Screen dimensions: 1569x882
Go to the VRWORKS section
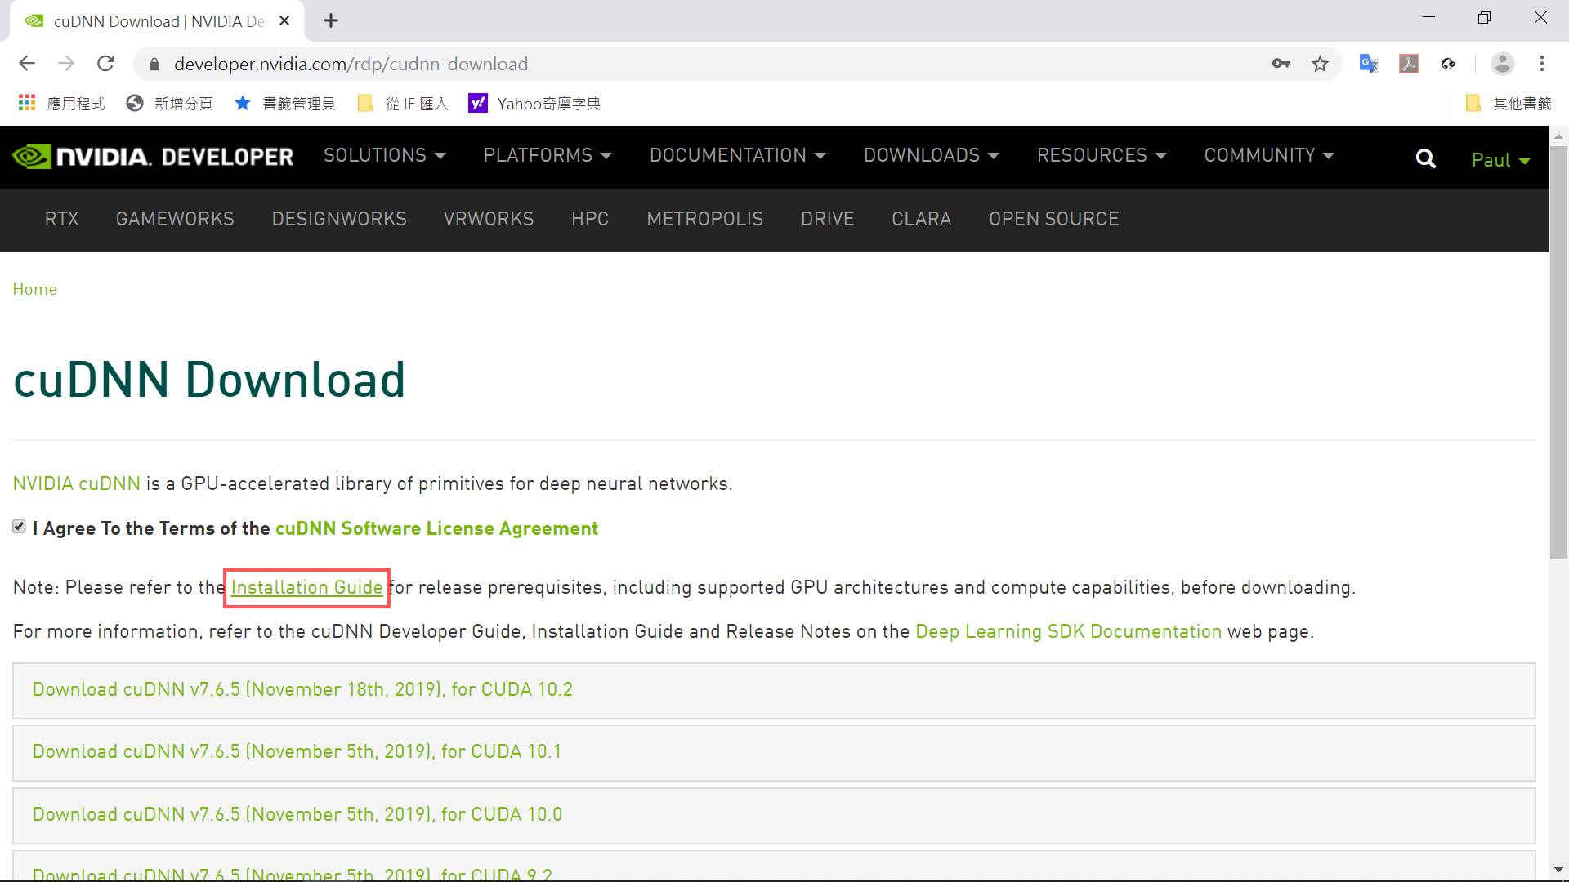point(489,219)
